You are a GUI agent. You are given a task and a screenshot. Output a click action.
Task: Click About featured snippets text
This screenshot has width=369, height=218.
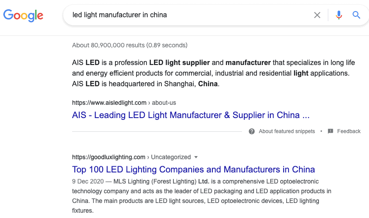click(287, 131)
